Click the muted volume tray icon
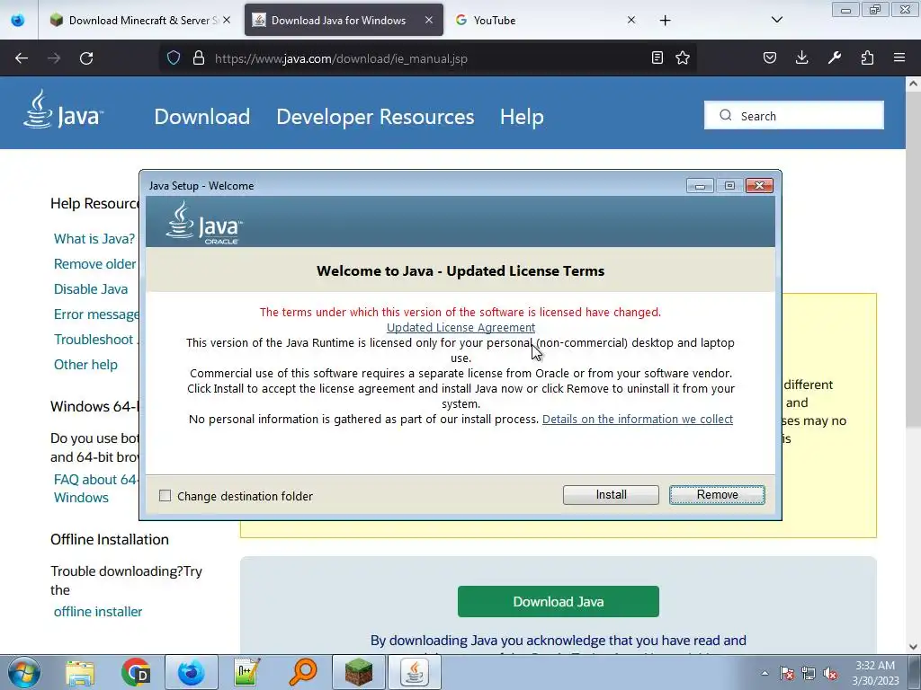This screenshot has width=921, height=690. 830,673
